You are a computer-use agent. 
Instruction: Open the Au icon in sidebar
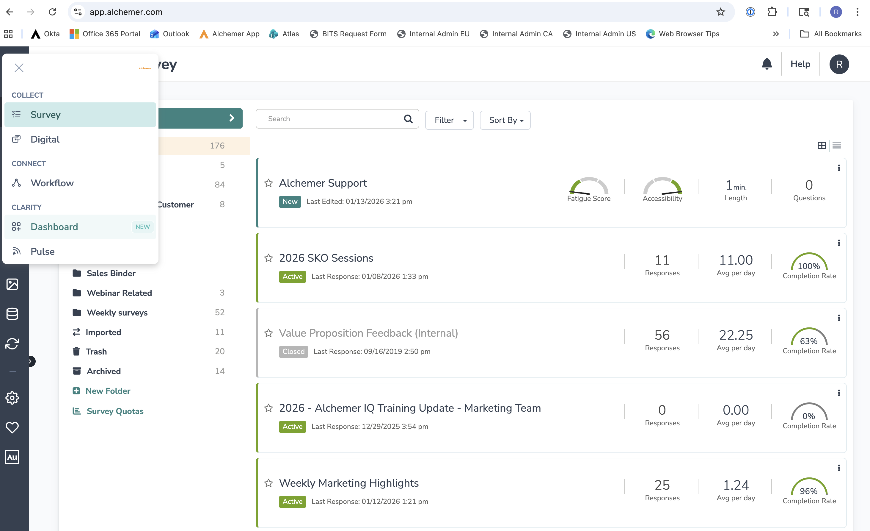point(12,457)
